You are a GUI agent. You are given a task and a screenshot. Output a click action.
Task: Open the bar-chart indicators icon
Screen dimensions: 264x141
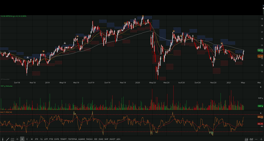click(251, 139)
